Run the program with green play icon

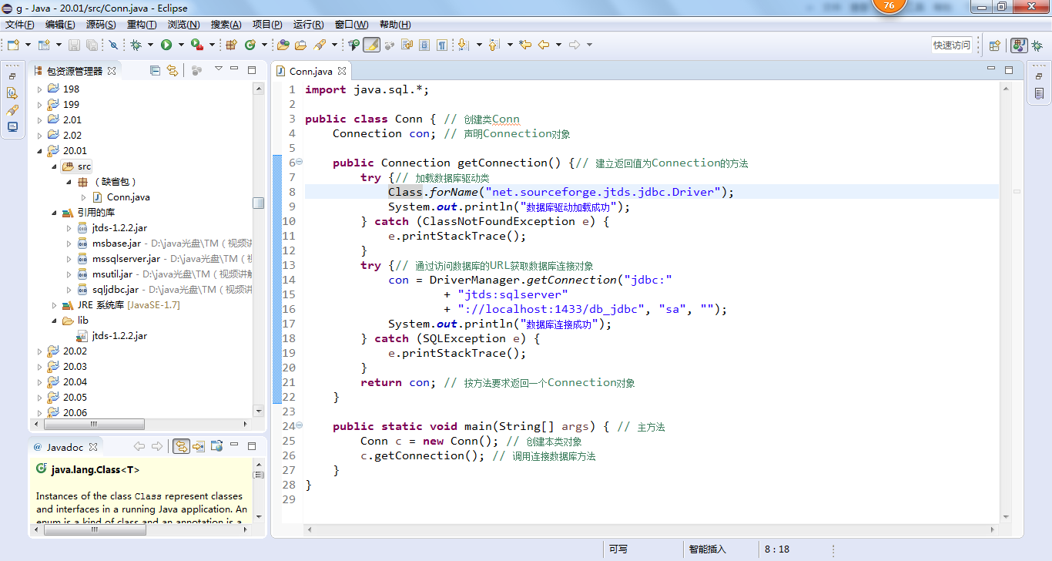(166, 45)
